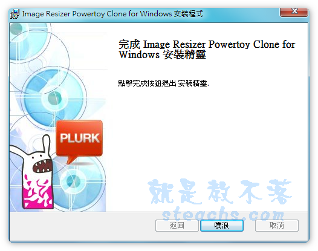The width and height of the screenshot is (318, 251).
Task: Click the large blue disc graphic center
Action: pos(54,98)
